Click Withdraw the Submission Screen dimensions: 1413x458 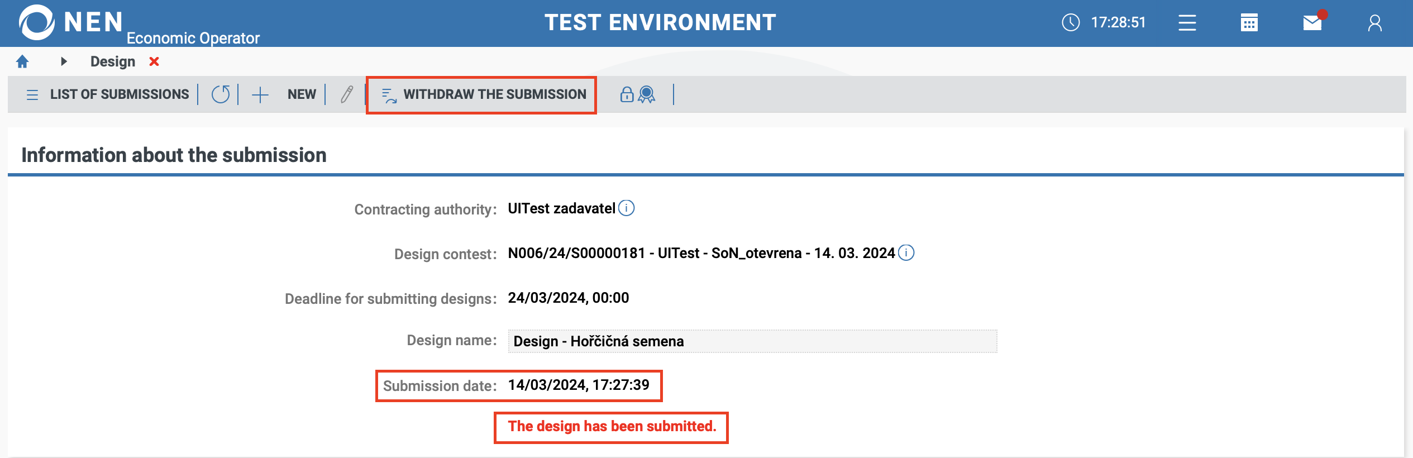coord(483,94)
